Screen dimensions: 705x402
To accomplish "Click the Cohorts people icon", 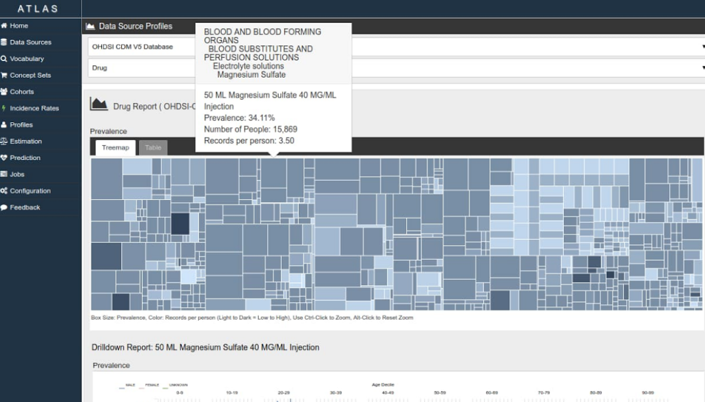I will (4, 92).
